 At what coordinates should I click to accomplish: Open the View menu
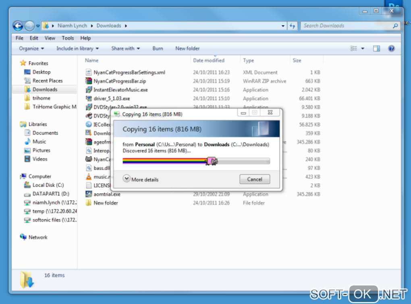50,38
